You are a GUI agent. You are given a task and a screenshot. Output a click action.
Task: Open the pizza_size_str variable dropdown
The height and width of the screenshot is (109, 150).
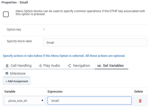click(x=24, y=101)
